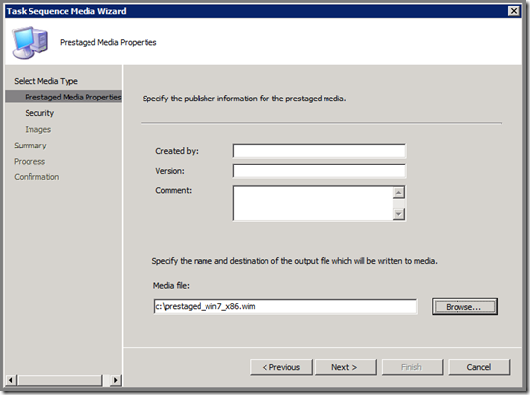Go to the Next > page
The width and height of the screenshot is (530, 395).
pos(345,367)
